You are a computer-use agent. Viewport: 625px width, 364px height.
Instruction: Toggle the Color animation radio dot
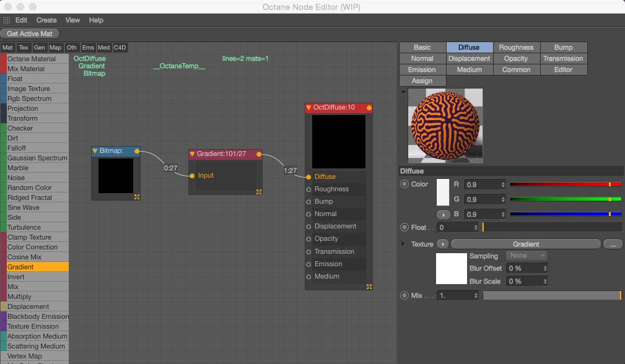[x=404, y=184]
